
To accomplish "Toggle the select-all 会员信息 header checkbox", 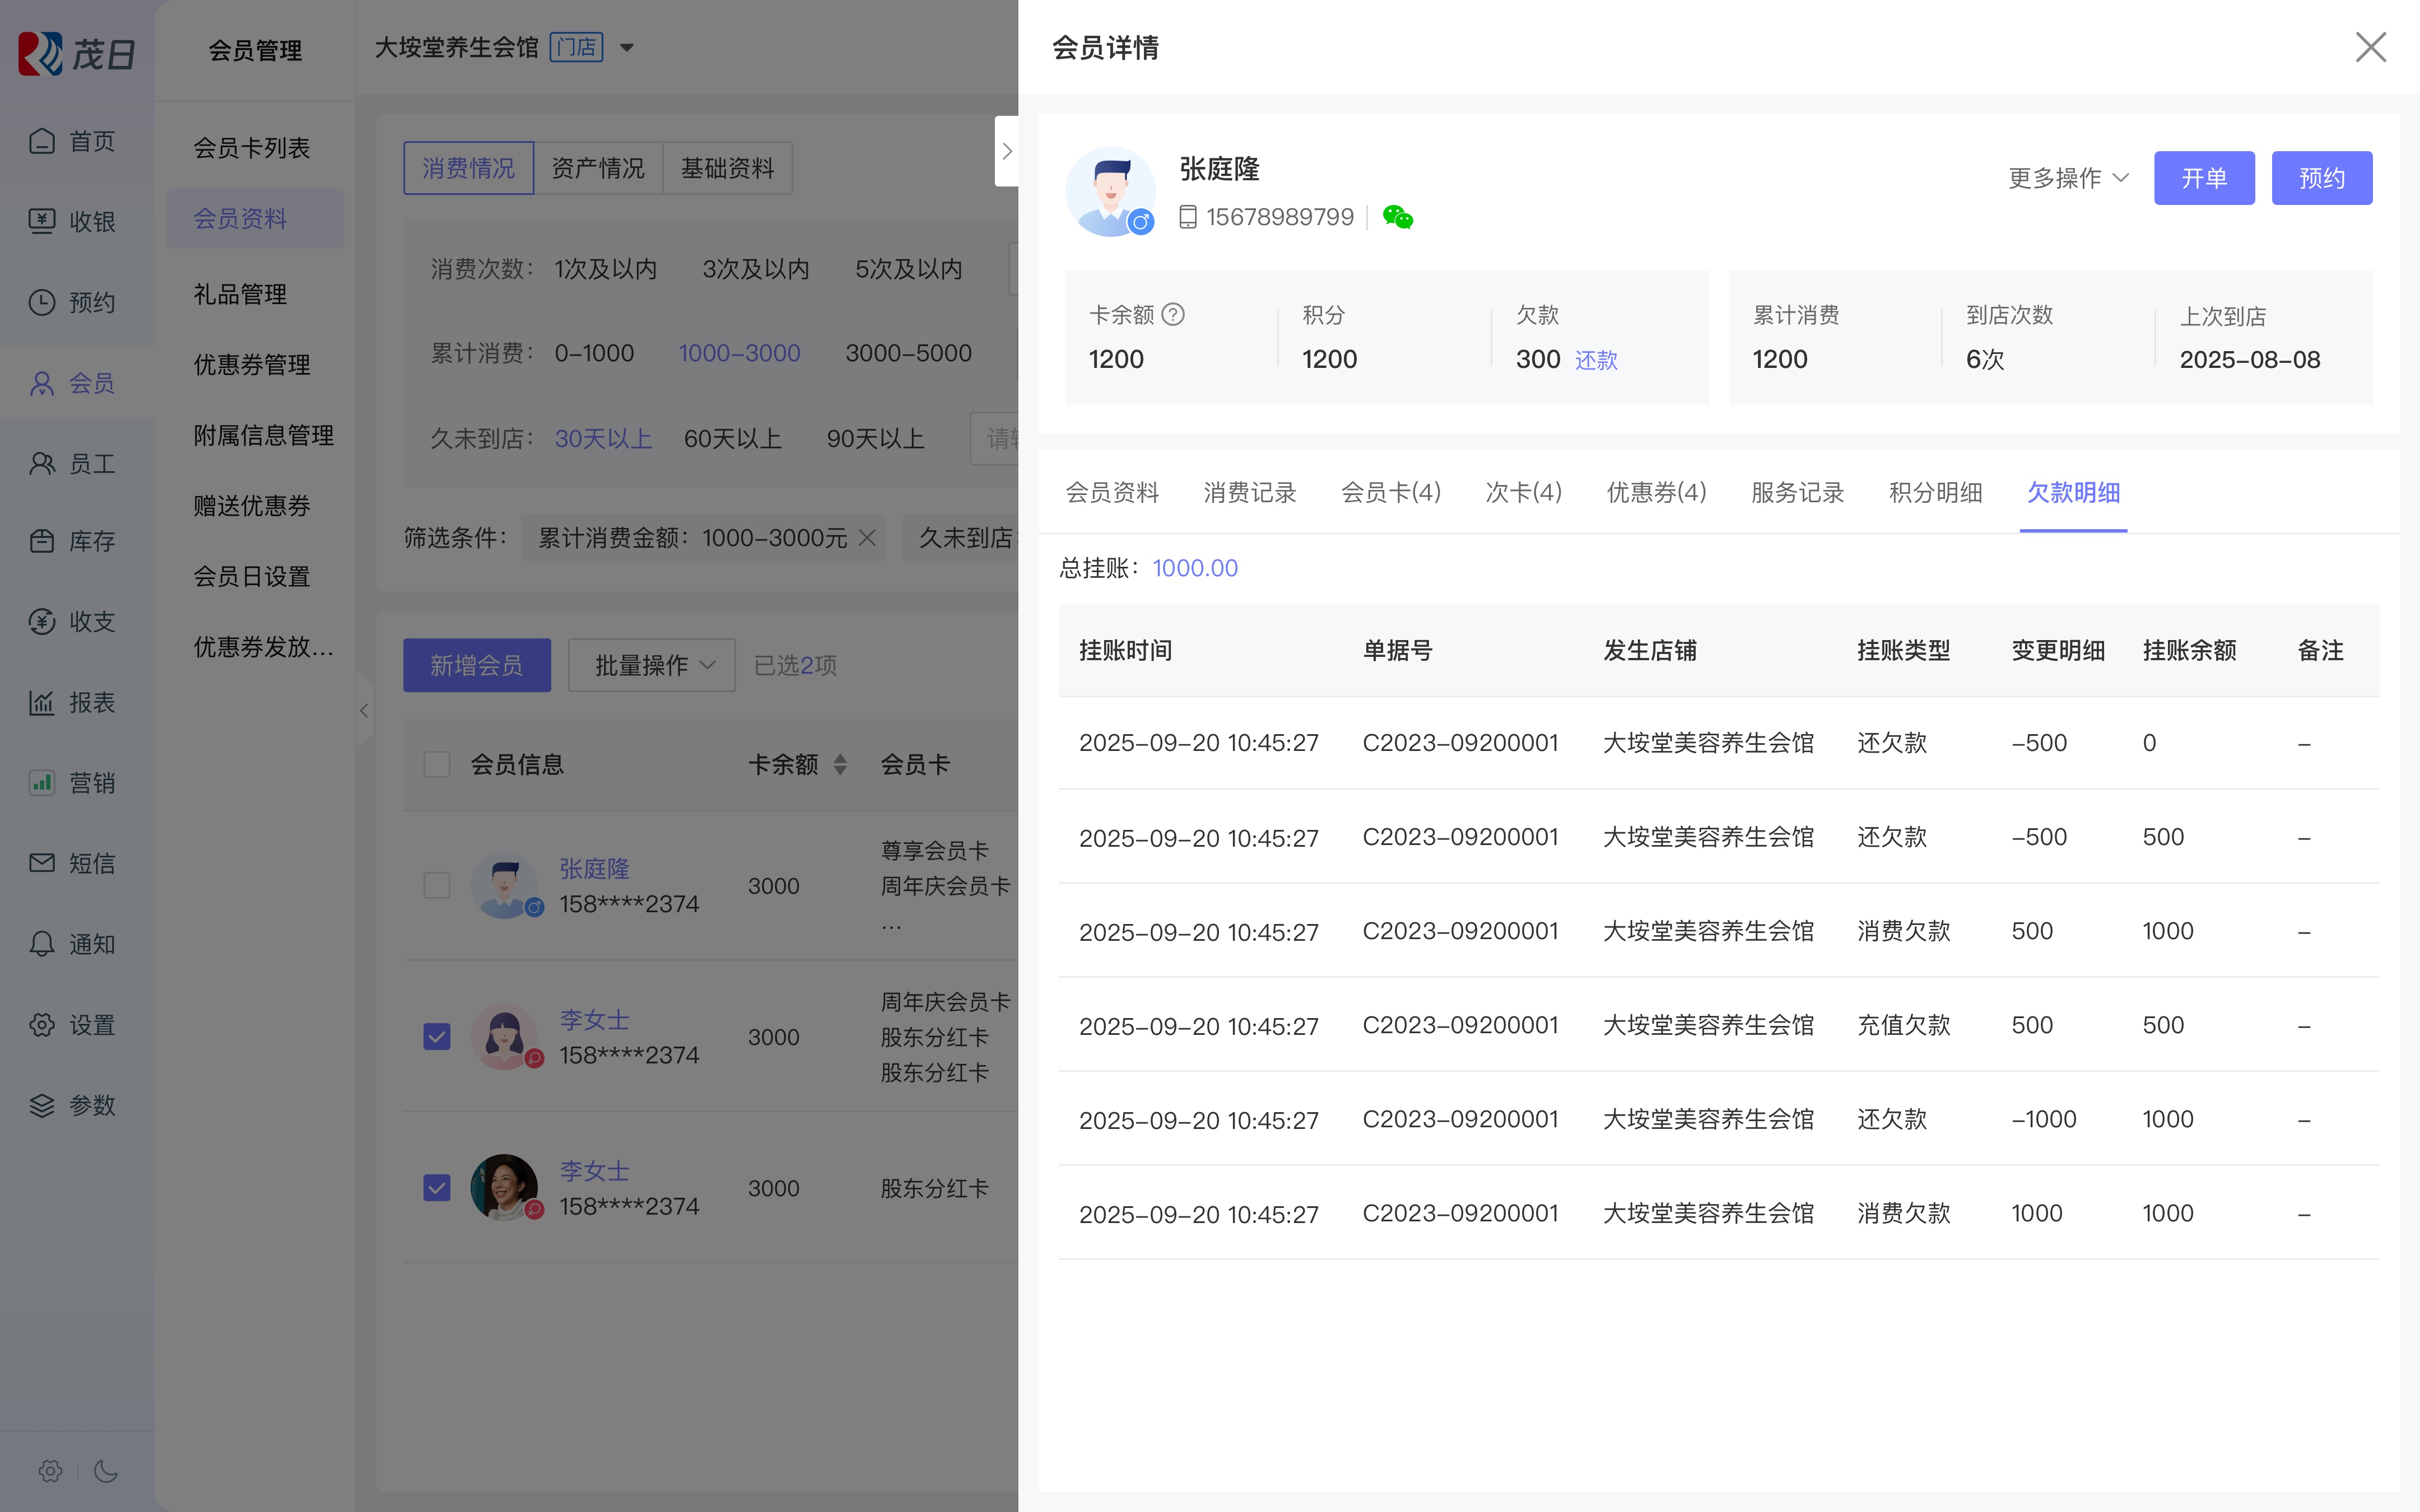I will click(x=437, y=765).
